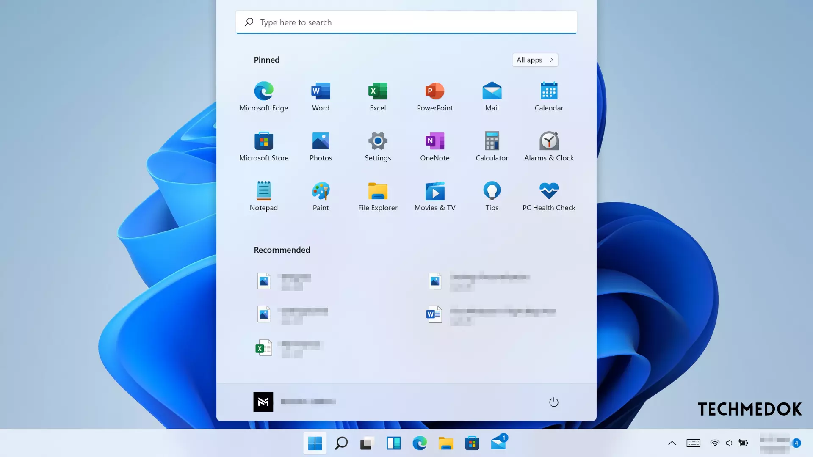Click the Power button in Start menu
The image size is (813, 457).
553,402
